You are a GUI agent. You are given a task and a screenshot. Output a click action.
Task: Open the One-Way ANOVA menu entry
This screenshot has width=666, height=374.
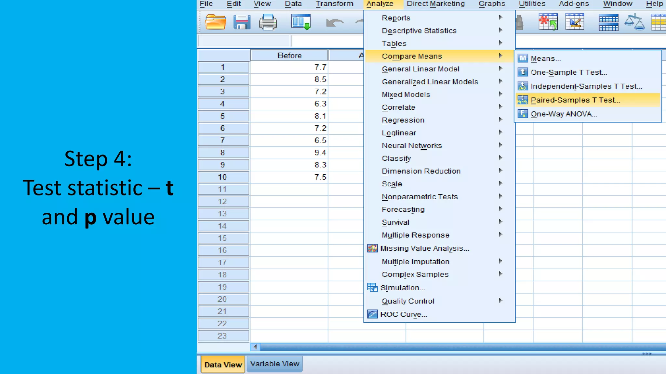[x=564, y=114]
